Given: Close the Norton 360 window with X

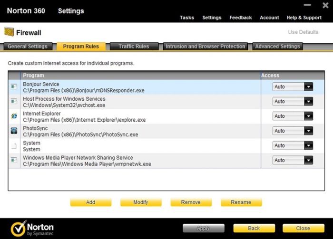Looking at the screenshot, I should click(x=325, y=5).
